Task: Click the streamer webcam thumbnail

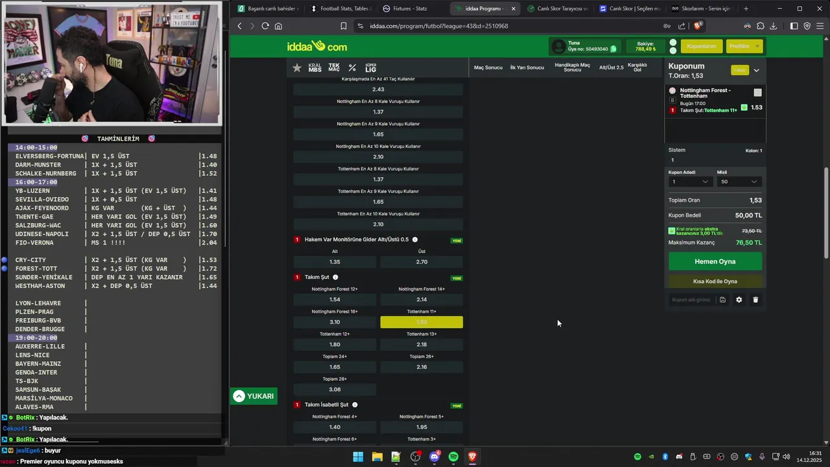Action: [112, 63]
